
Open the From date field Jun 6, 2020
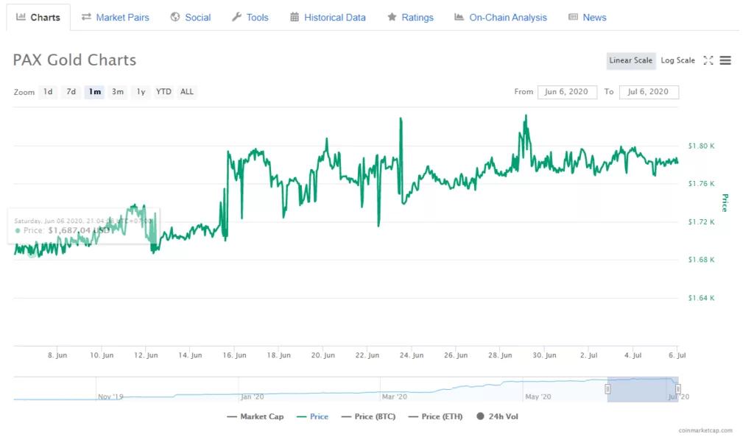[566, 92]
